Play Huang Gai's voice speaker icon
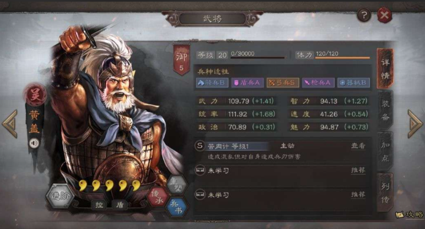Screen dimensions: 425x229 pos(34,143)
